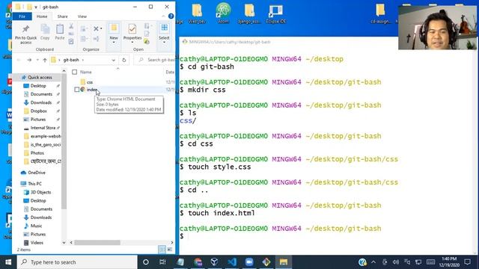Click the Forward navigation arrow
This screenshot has width=479, height=269.
click(29, 60)
